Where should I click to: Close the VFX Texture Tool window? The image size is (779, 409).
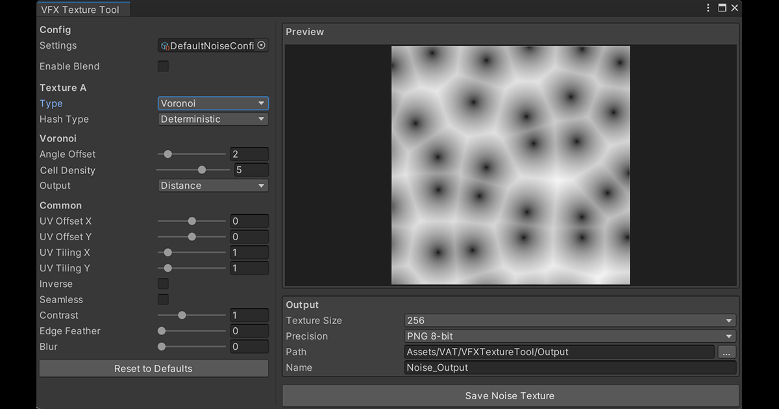735,8
